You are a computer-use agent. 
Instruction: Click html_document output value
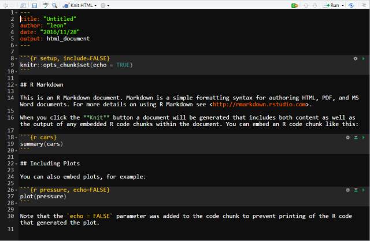click(x=68, y=39)
